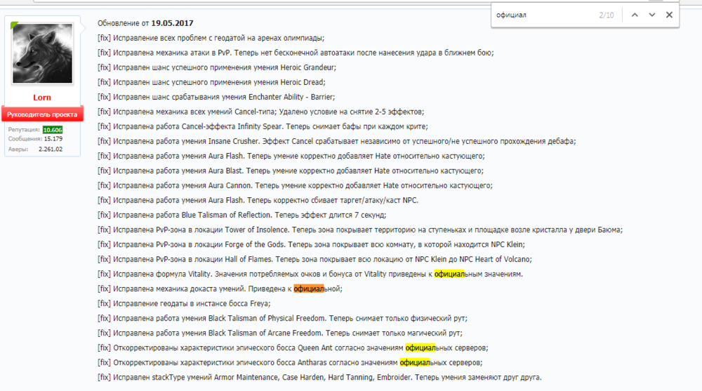
Task: Click the Black Talisman of Arcane Freedom line
Action: pyautogui.click(x=280, y=333)
